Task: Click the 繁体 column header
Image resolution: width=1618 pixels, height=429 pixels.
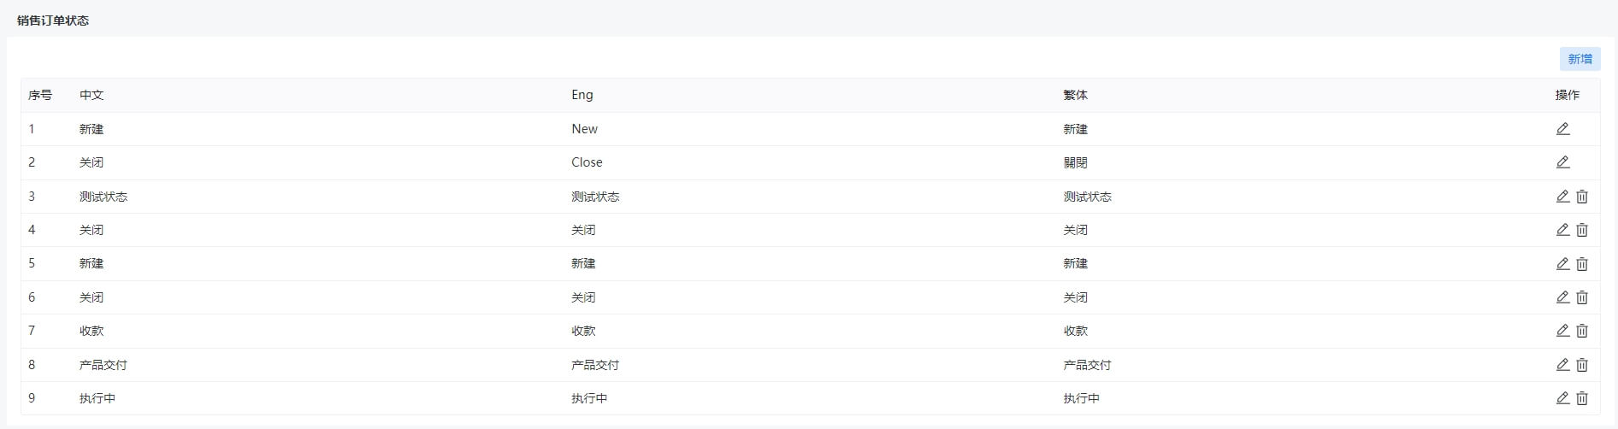Action: tap(1075, 95)
